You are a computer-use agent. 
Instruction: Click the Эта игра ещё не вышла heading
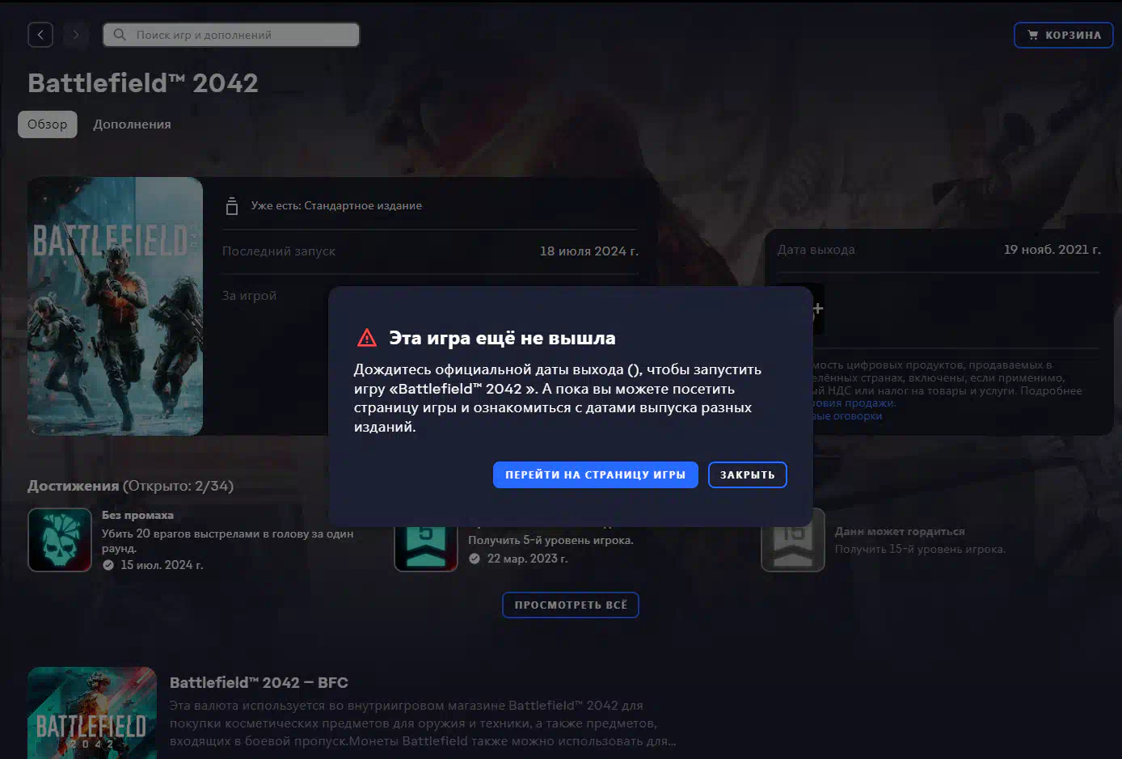(x=502, y=338)
